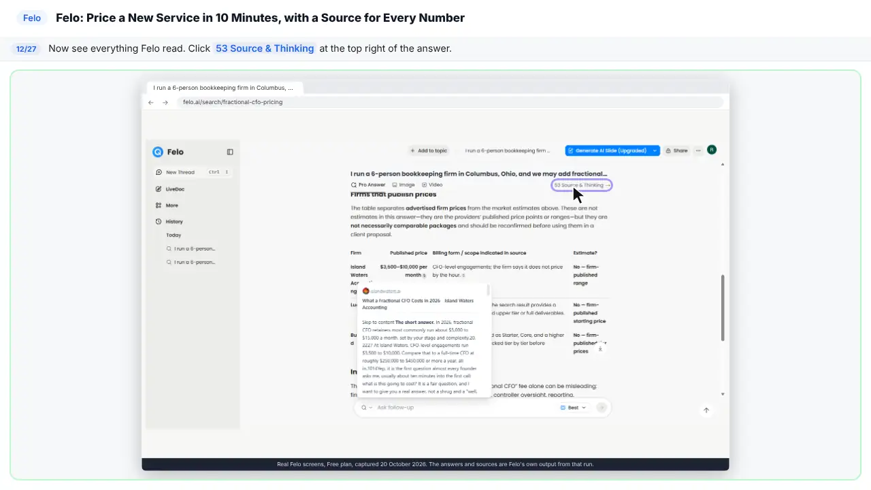Click the Share button

(676, 150)
